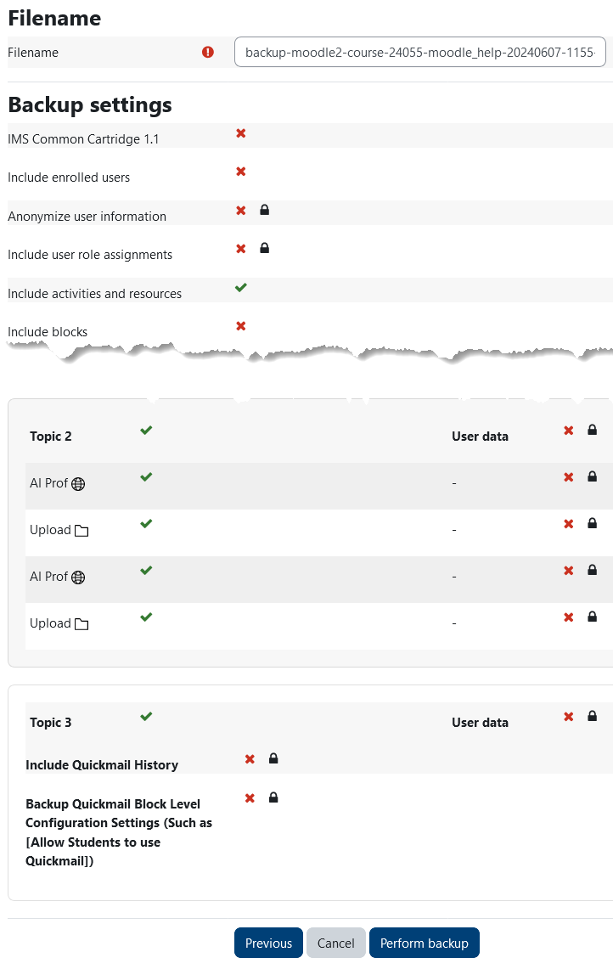Click the green check beside Topic 2

[x=146, y=431]
